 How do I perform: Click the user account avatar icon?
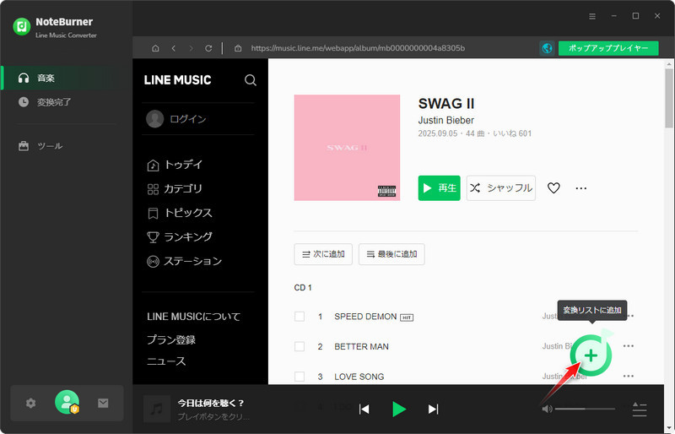coord(67,402)
